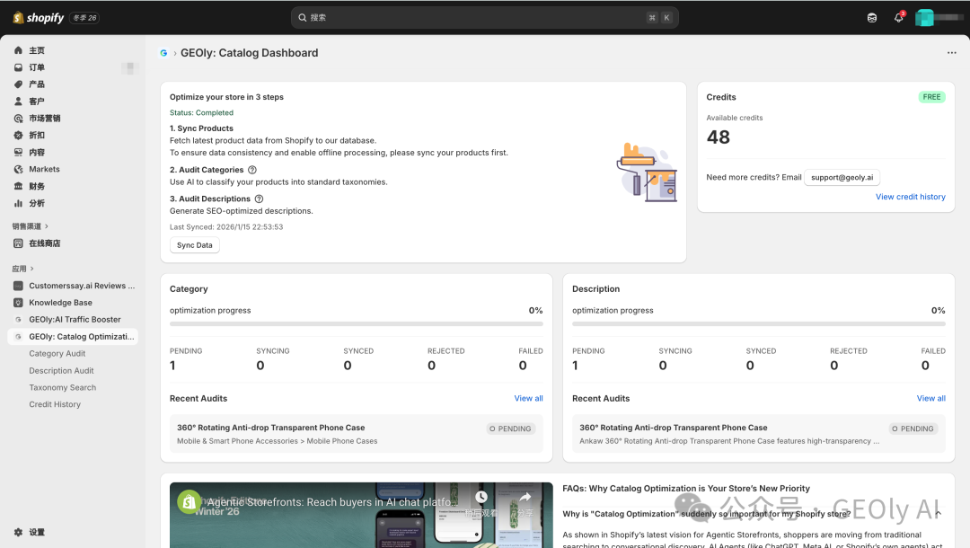Click the Audit Categories help question icon
This screenshot has width=970, height=548.
(x=252, y=170)
